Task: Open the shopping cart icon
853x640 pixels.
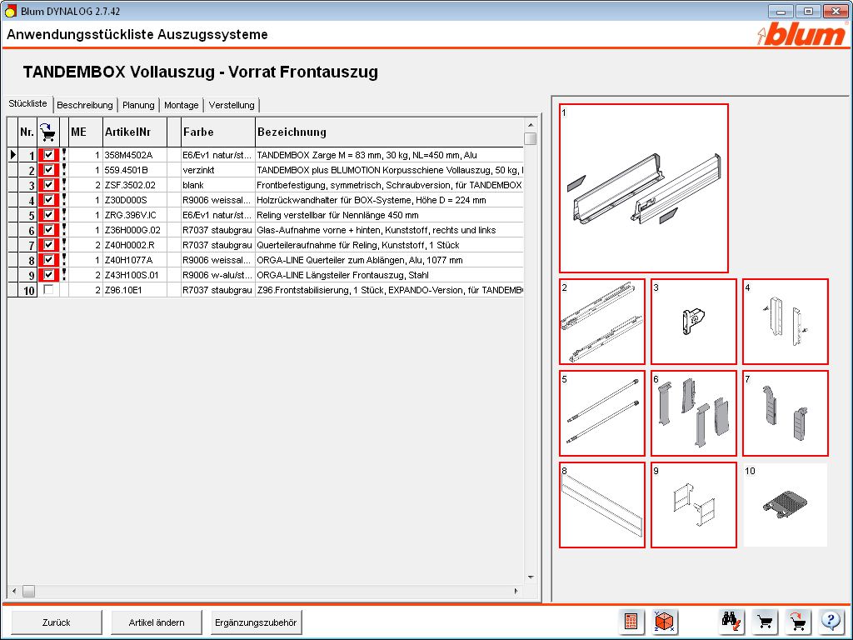Action: (x=765, y=621)
